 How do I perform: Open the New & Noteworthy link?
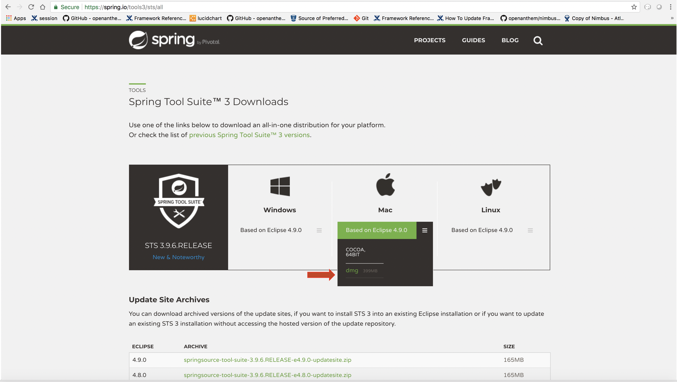tap(179, 257)
